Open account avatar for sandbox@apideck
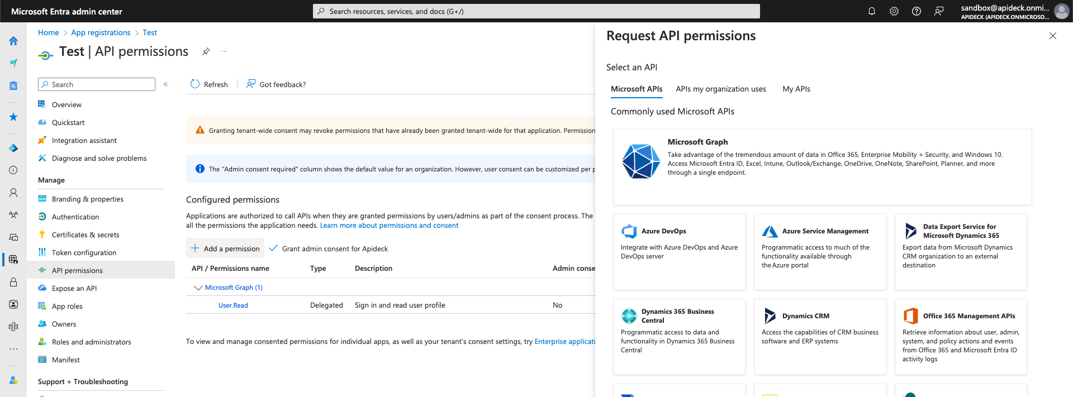Viewport: 1073px width, 397px height. tap(1061, 11)
